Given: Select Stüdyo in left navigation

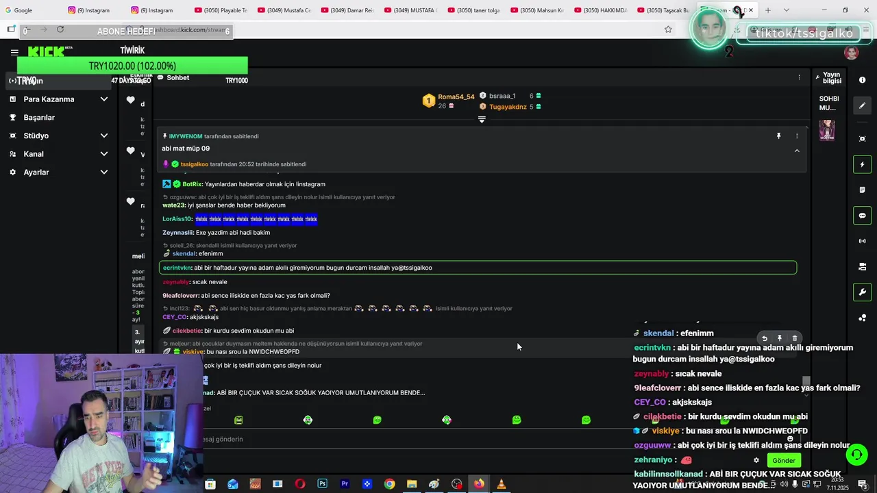Looking at the screenshot, I should [36, 136].
